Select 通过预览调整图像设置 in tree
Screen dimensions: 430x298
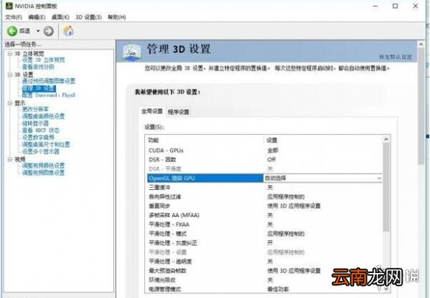coord(49,81)
